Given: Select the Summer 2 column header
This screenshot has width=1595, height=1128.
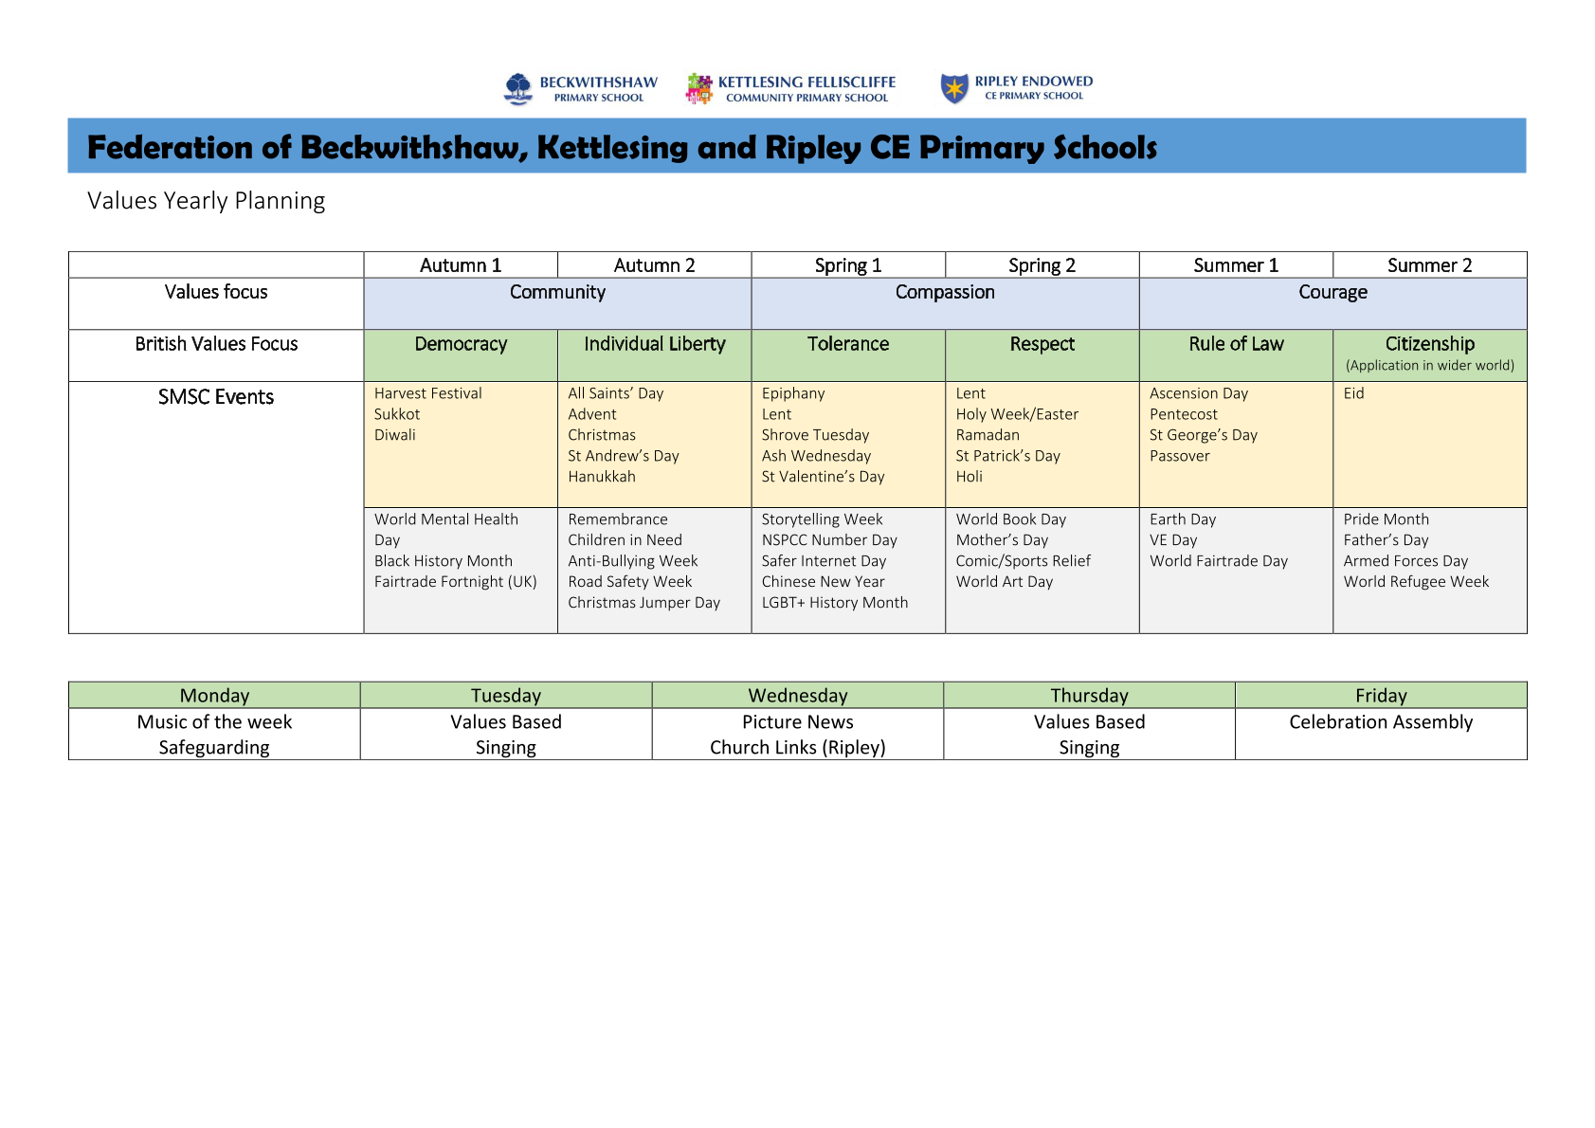Looking at the screenshot, I should point(1429,265).
